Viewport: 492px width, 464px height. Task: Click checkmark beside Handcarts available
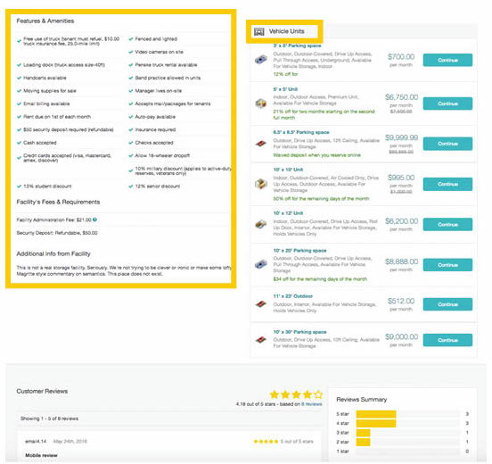19,78
